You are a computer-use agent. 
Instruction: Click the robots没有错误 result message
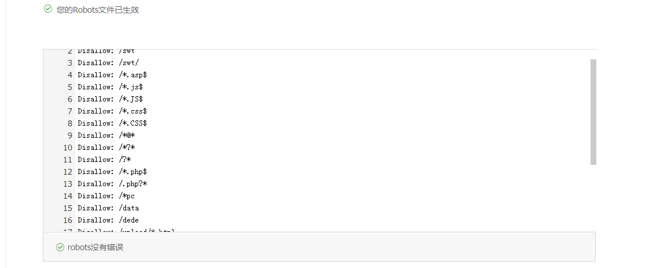(95, 247)
